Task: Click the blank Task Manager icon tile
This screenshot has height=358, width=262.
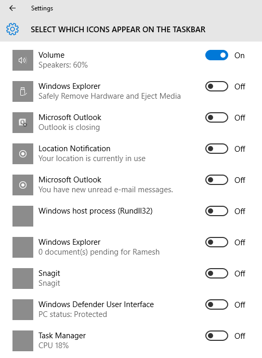Action: tap(23, 341)
